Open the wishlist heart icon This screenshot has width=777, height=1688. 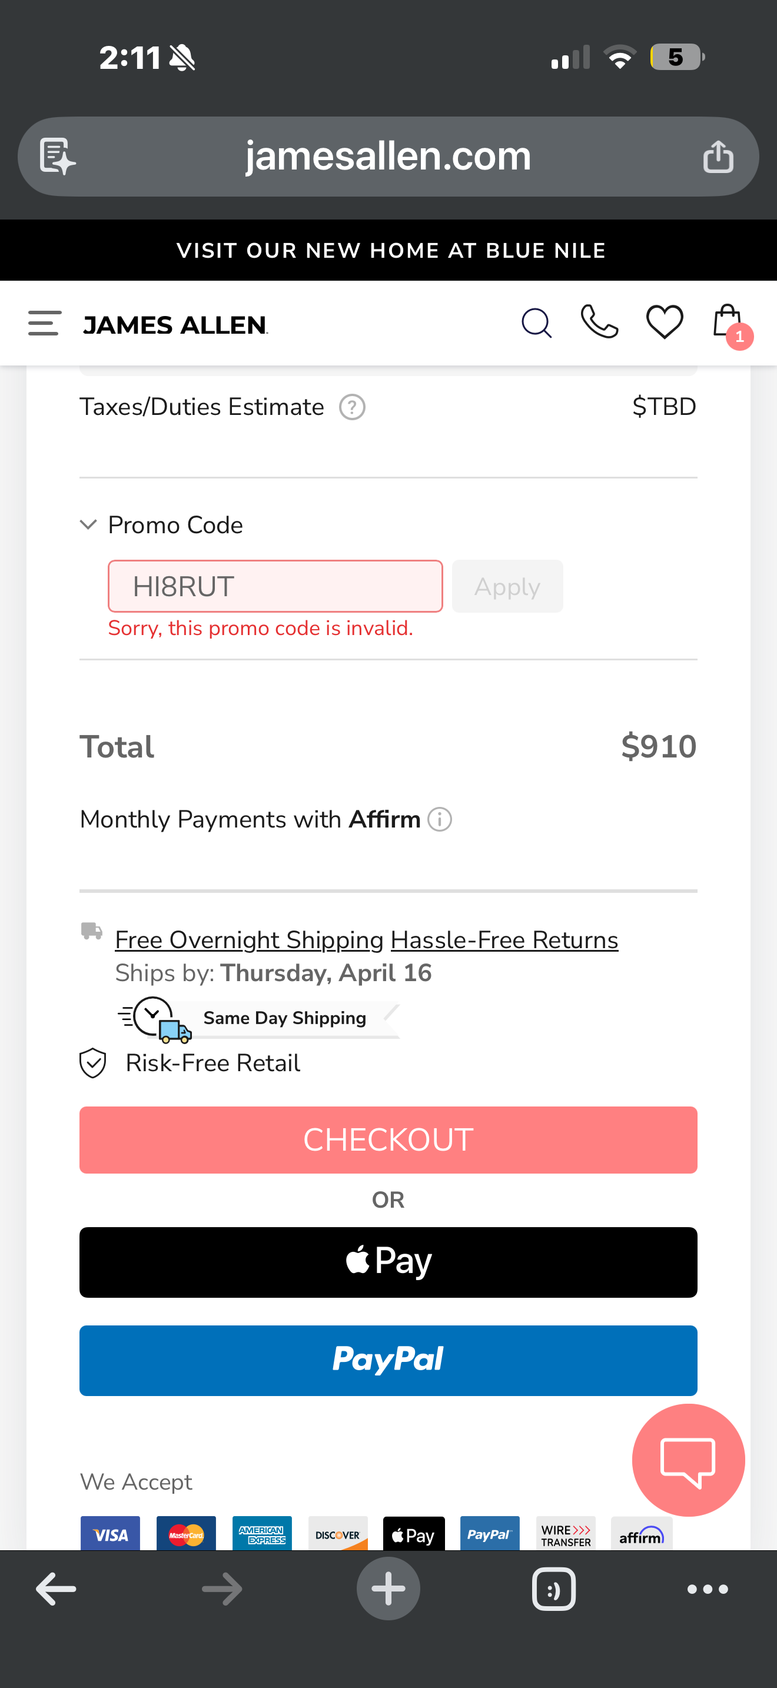665,323
